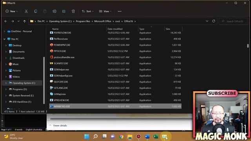
Task: Sort by Date modified column
Action: pos(115,29)
